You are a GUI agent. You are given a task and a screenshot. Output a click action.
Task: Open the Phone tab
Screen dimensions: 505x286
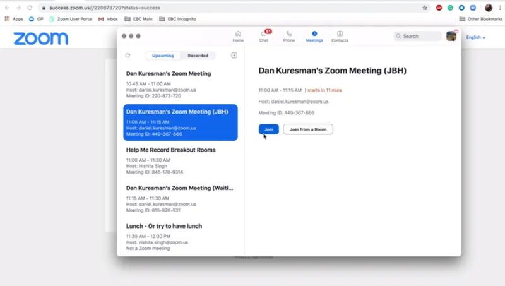coord(289,36)
